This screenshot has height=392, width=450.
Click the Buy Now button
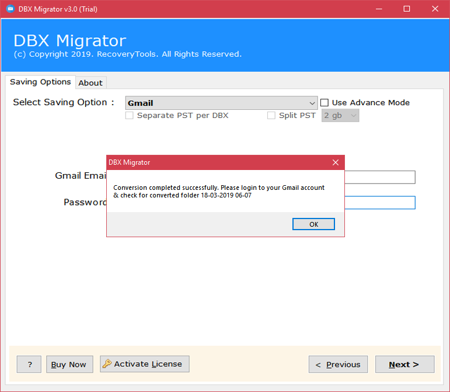[69, 365]
